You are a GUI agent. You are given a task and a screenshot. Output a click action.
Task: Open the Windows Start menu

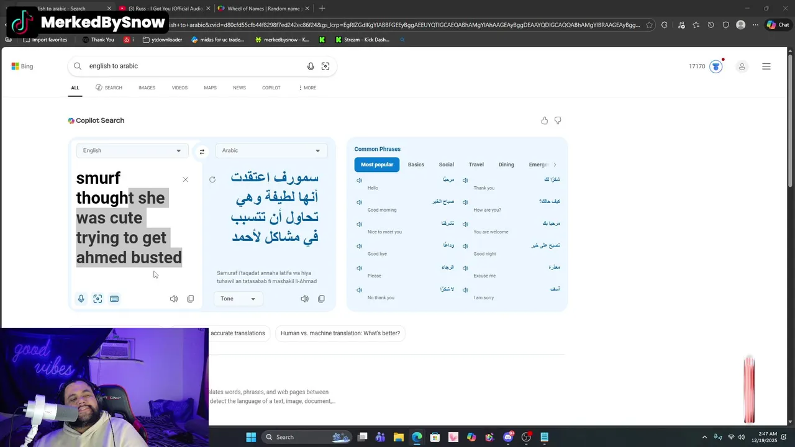coord(251,437)
